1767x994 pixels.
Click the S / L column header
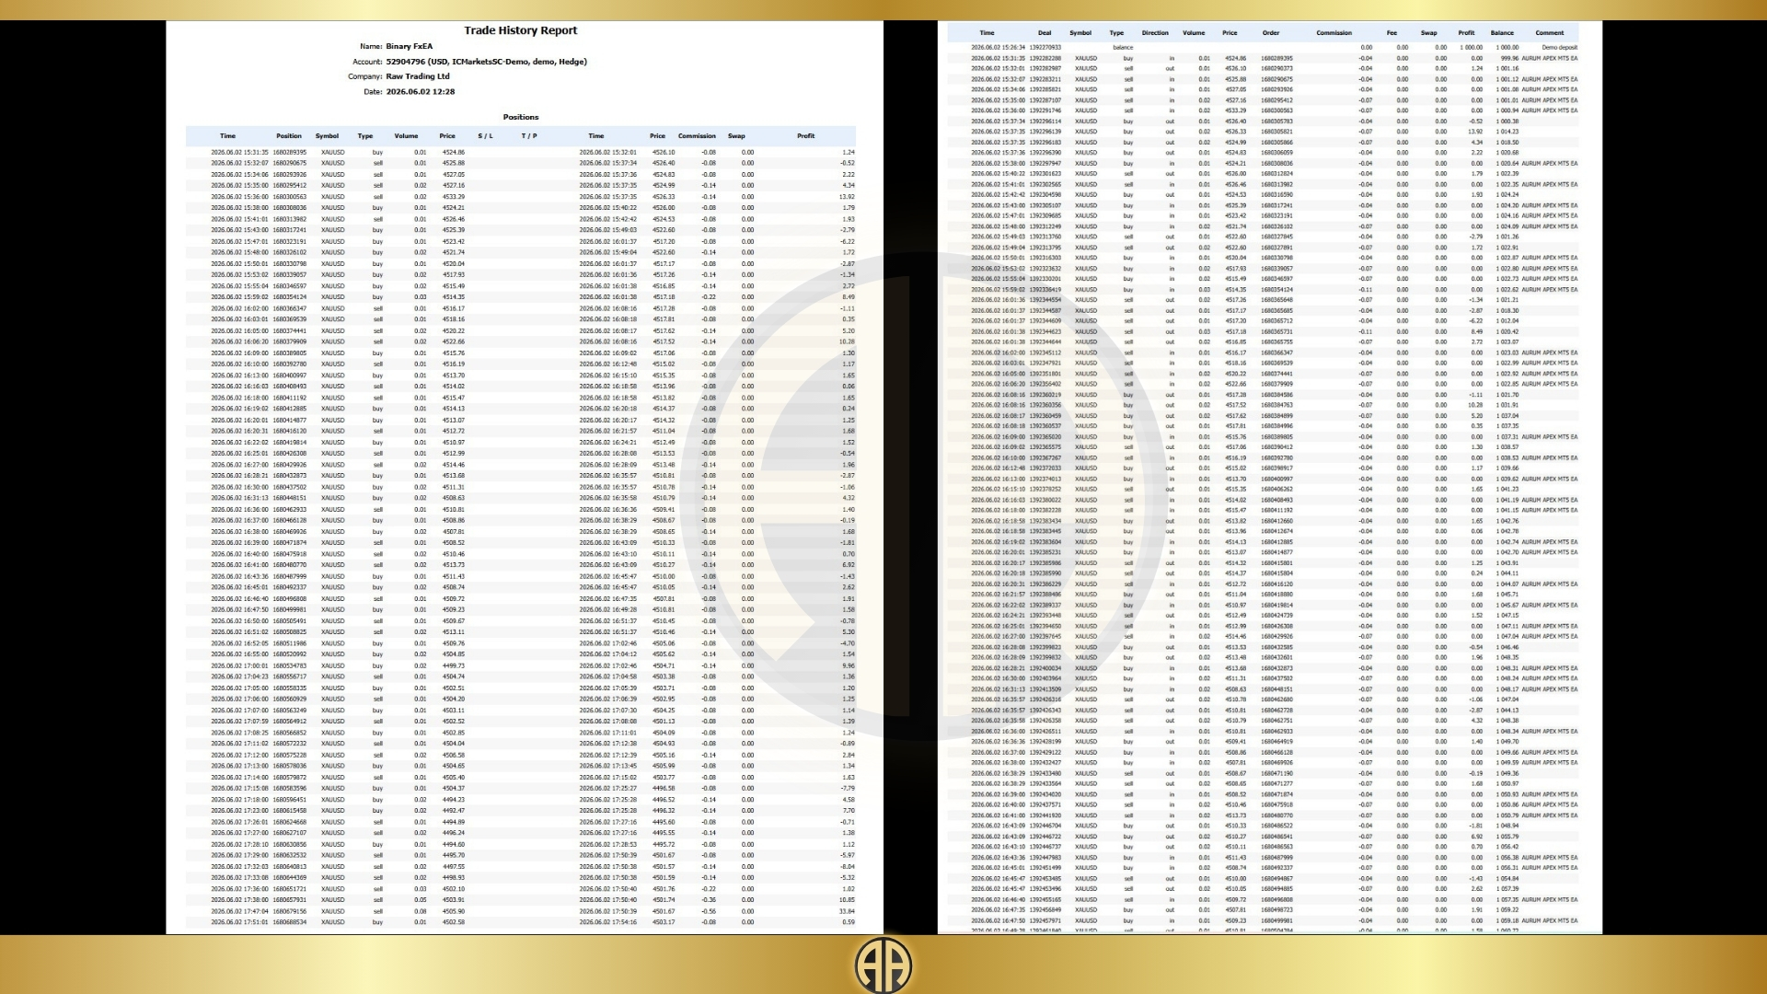(x=485, y=136)
